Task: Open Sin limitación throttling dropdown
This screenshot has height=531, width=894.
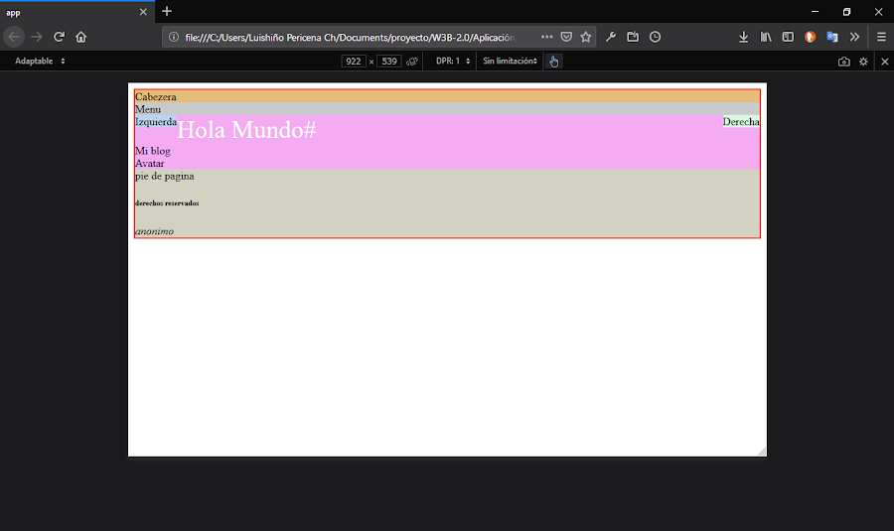Action: coord(510,61)
